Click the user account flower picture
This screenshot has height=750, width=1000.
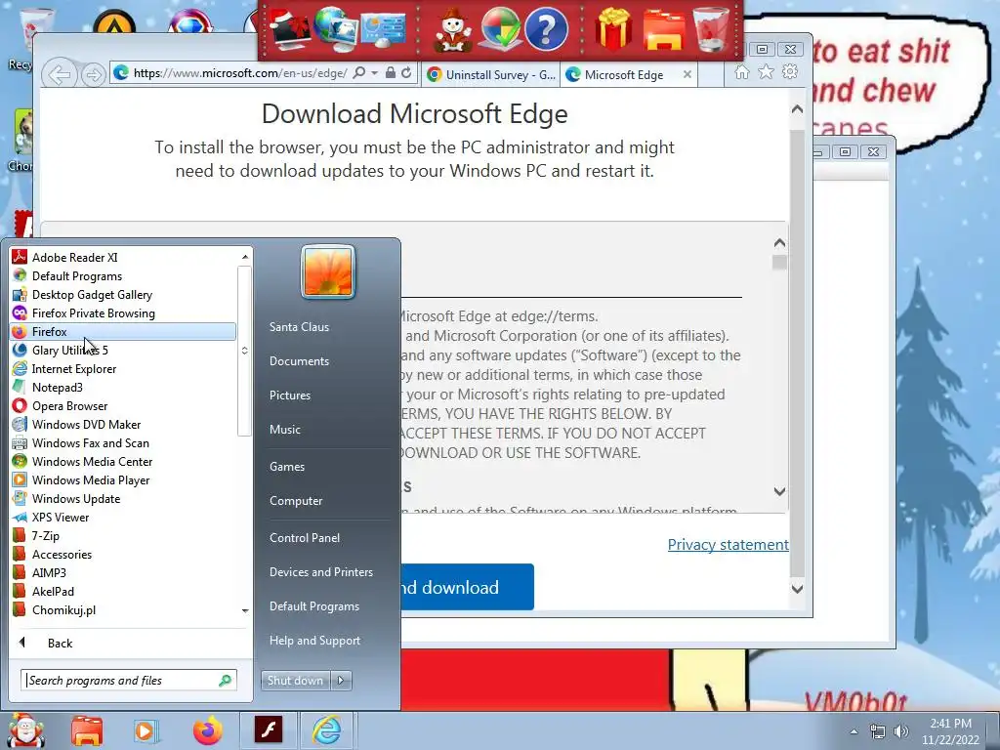point(328,271)
